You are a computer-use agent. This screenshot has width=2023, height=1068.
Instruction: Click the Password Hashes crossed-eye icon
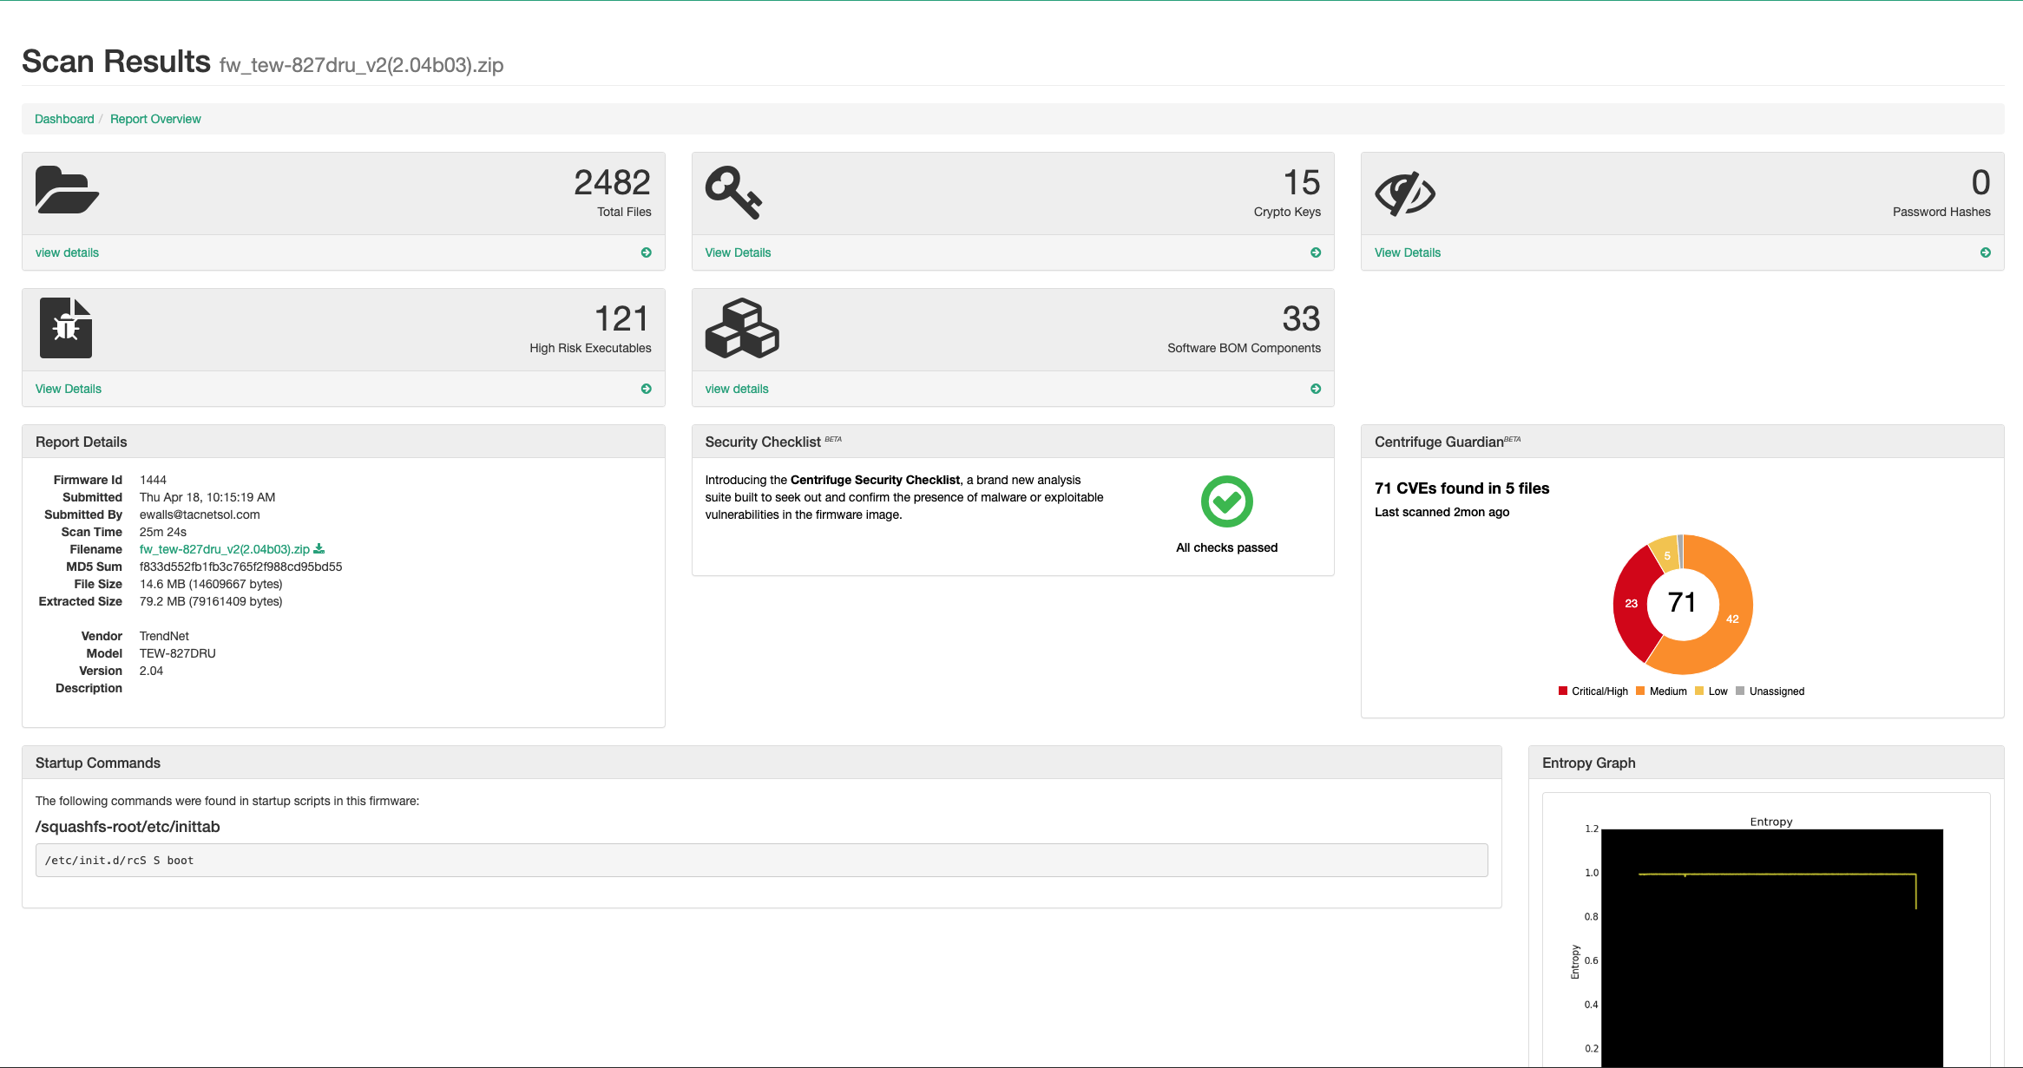[1405, 193]
